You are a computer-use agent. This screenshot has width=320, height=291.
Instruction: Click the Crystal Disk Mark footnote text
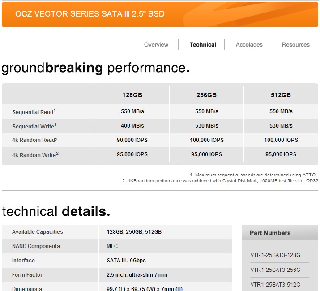pyautogui.click(x=220, y=181)
